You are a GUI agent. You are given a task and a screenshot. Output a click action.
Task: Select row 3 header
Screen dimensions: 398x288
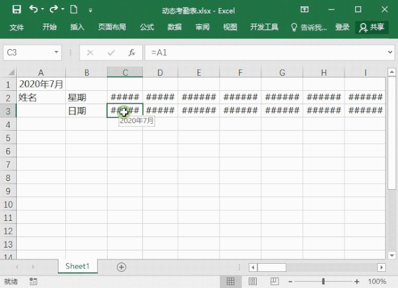(x=8, y=111)
